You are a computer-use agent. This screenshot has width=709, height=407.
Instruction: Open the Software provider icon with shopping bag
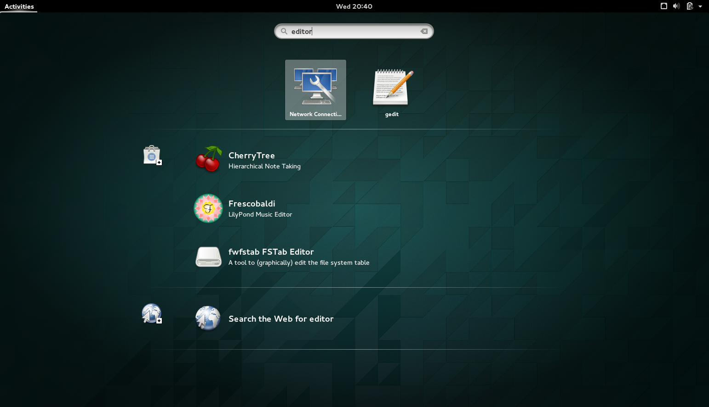(152, 155)
